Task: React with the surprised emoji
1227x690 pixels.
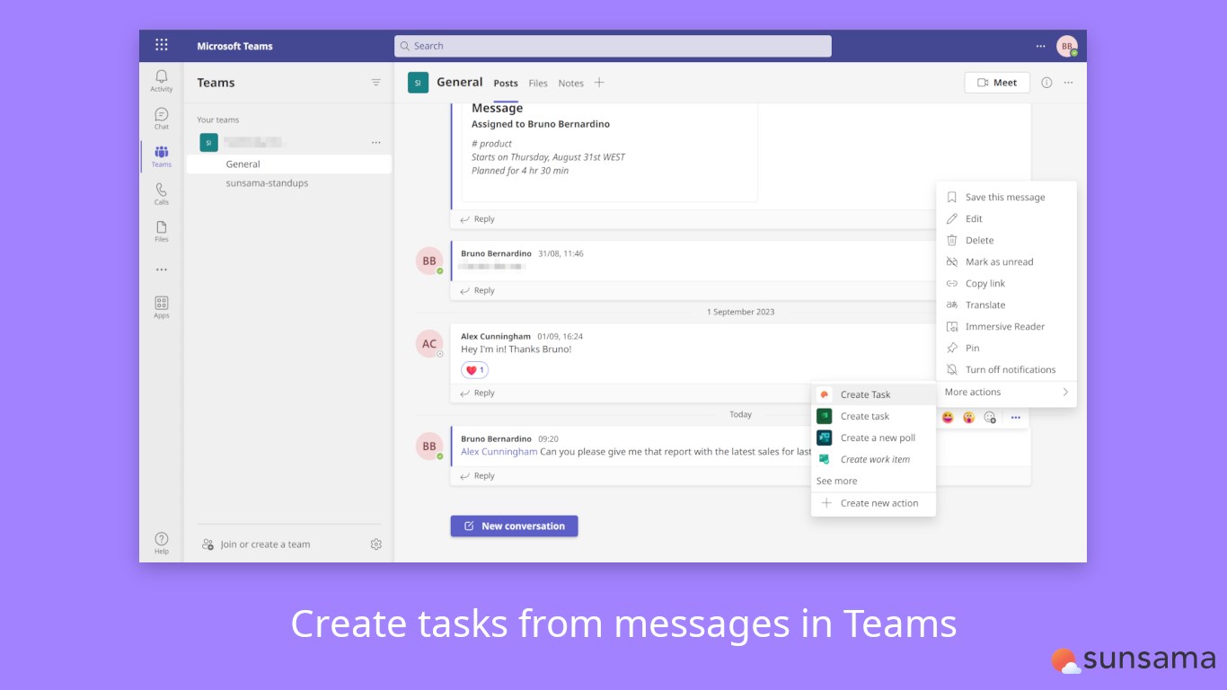Action: tap(969, 417)
